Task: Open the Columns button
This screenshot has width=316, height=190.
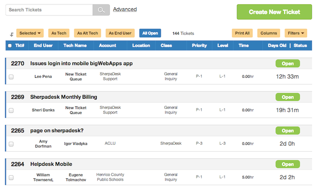Action: coord(269,33)
